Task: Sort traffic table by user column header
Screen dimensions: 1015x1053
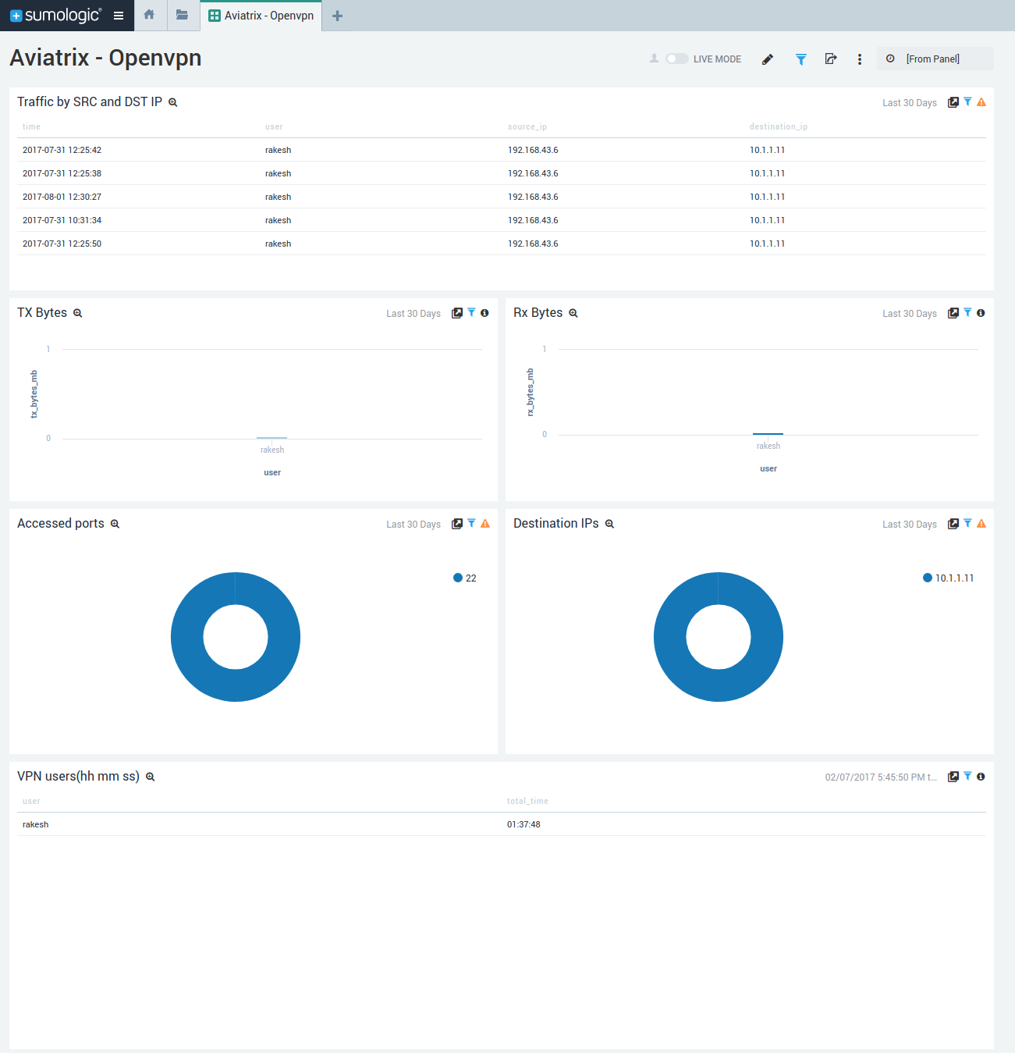Action: pyautogui.click(x=274, y=126)
